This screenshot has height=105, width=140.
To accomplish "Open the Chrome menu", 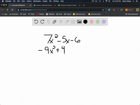I will 8,1.
